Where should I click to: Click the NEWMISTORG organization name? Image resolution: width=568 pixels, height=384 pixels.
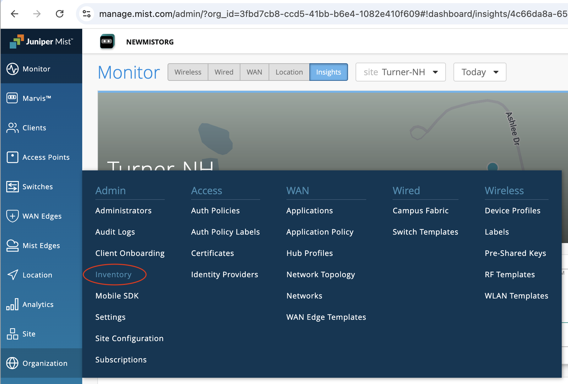(x=150, y=42)
